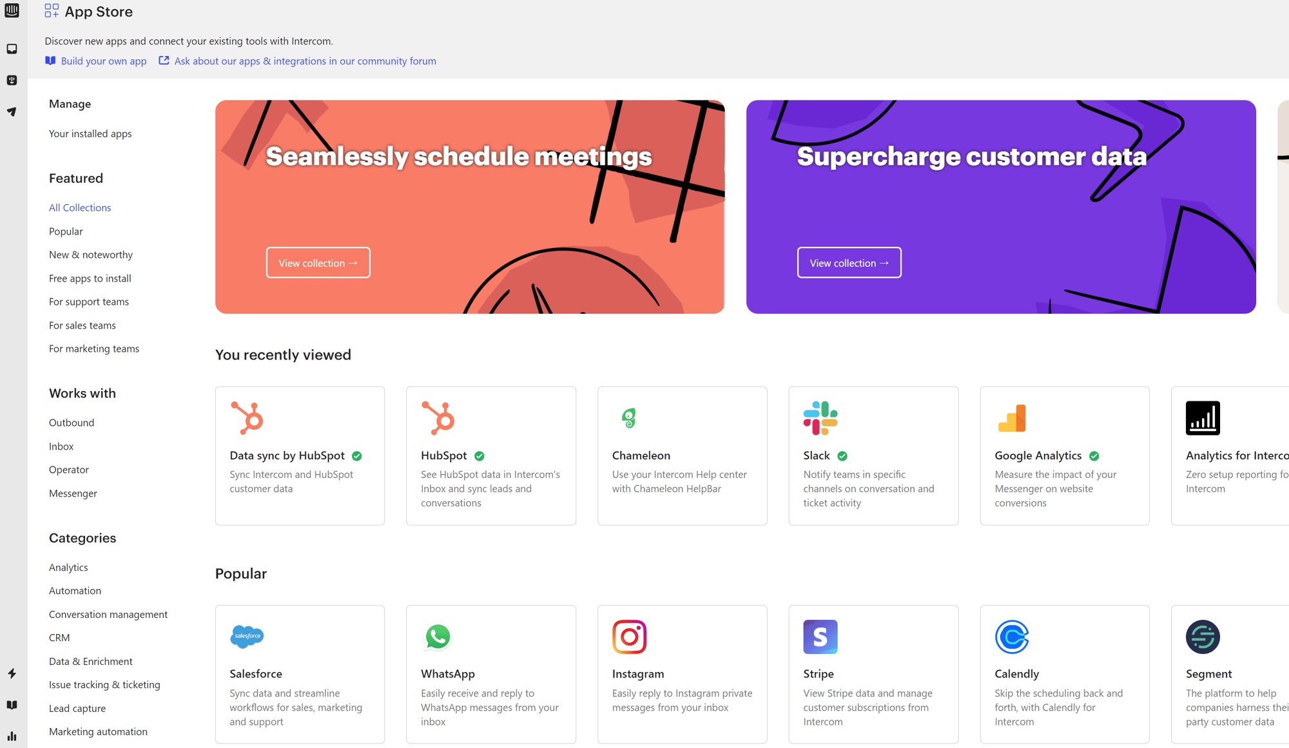Filter by Outbound under Works with
This screenshot has width=1289, height=748.
72,423
